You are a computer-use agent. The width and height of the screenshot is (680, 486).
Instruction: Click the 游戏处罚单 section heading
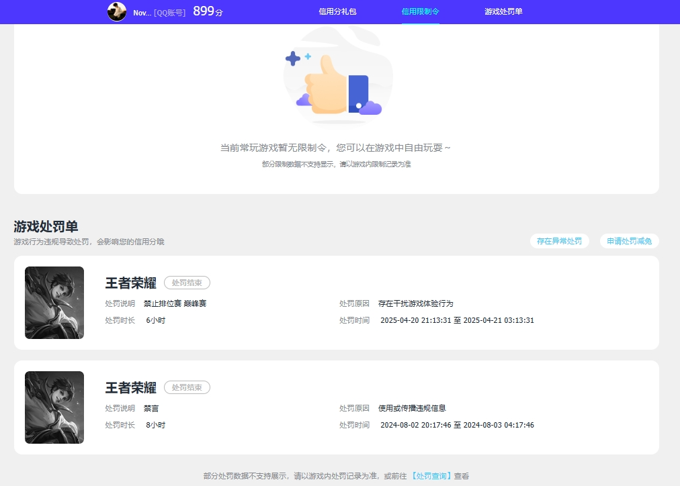[x=46, y=226]
